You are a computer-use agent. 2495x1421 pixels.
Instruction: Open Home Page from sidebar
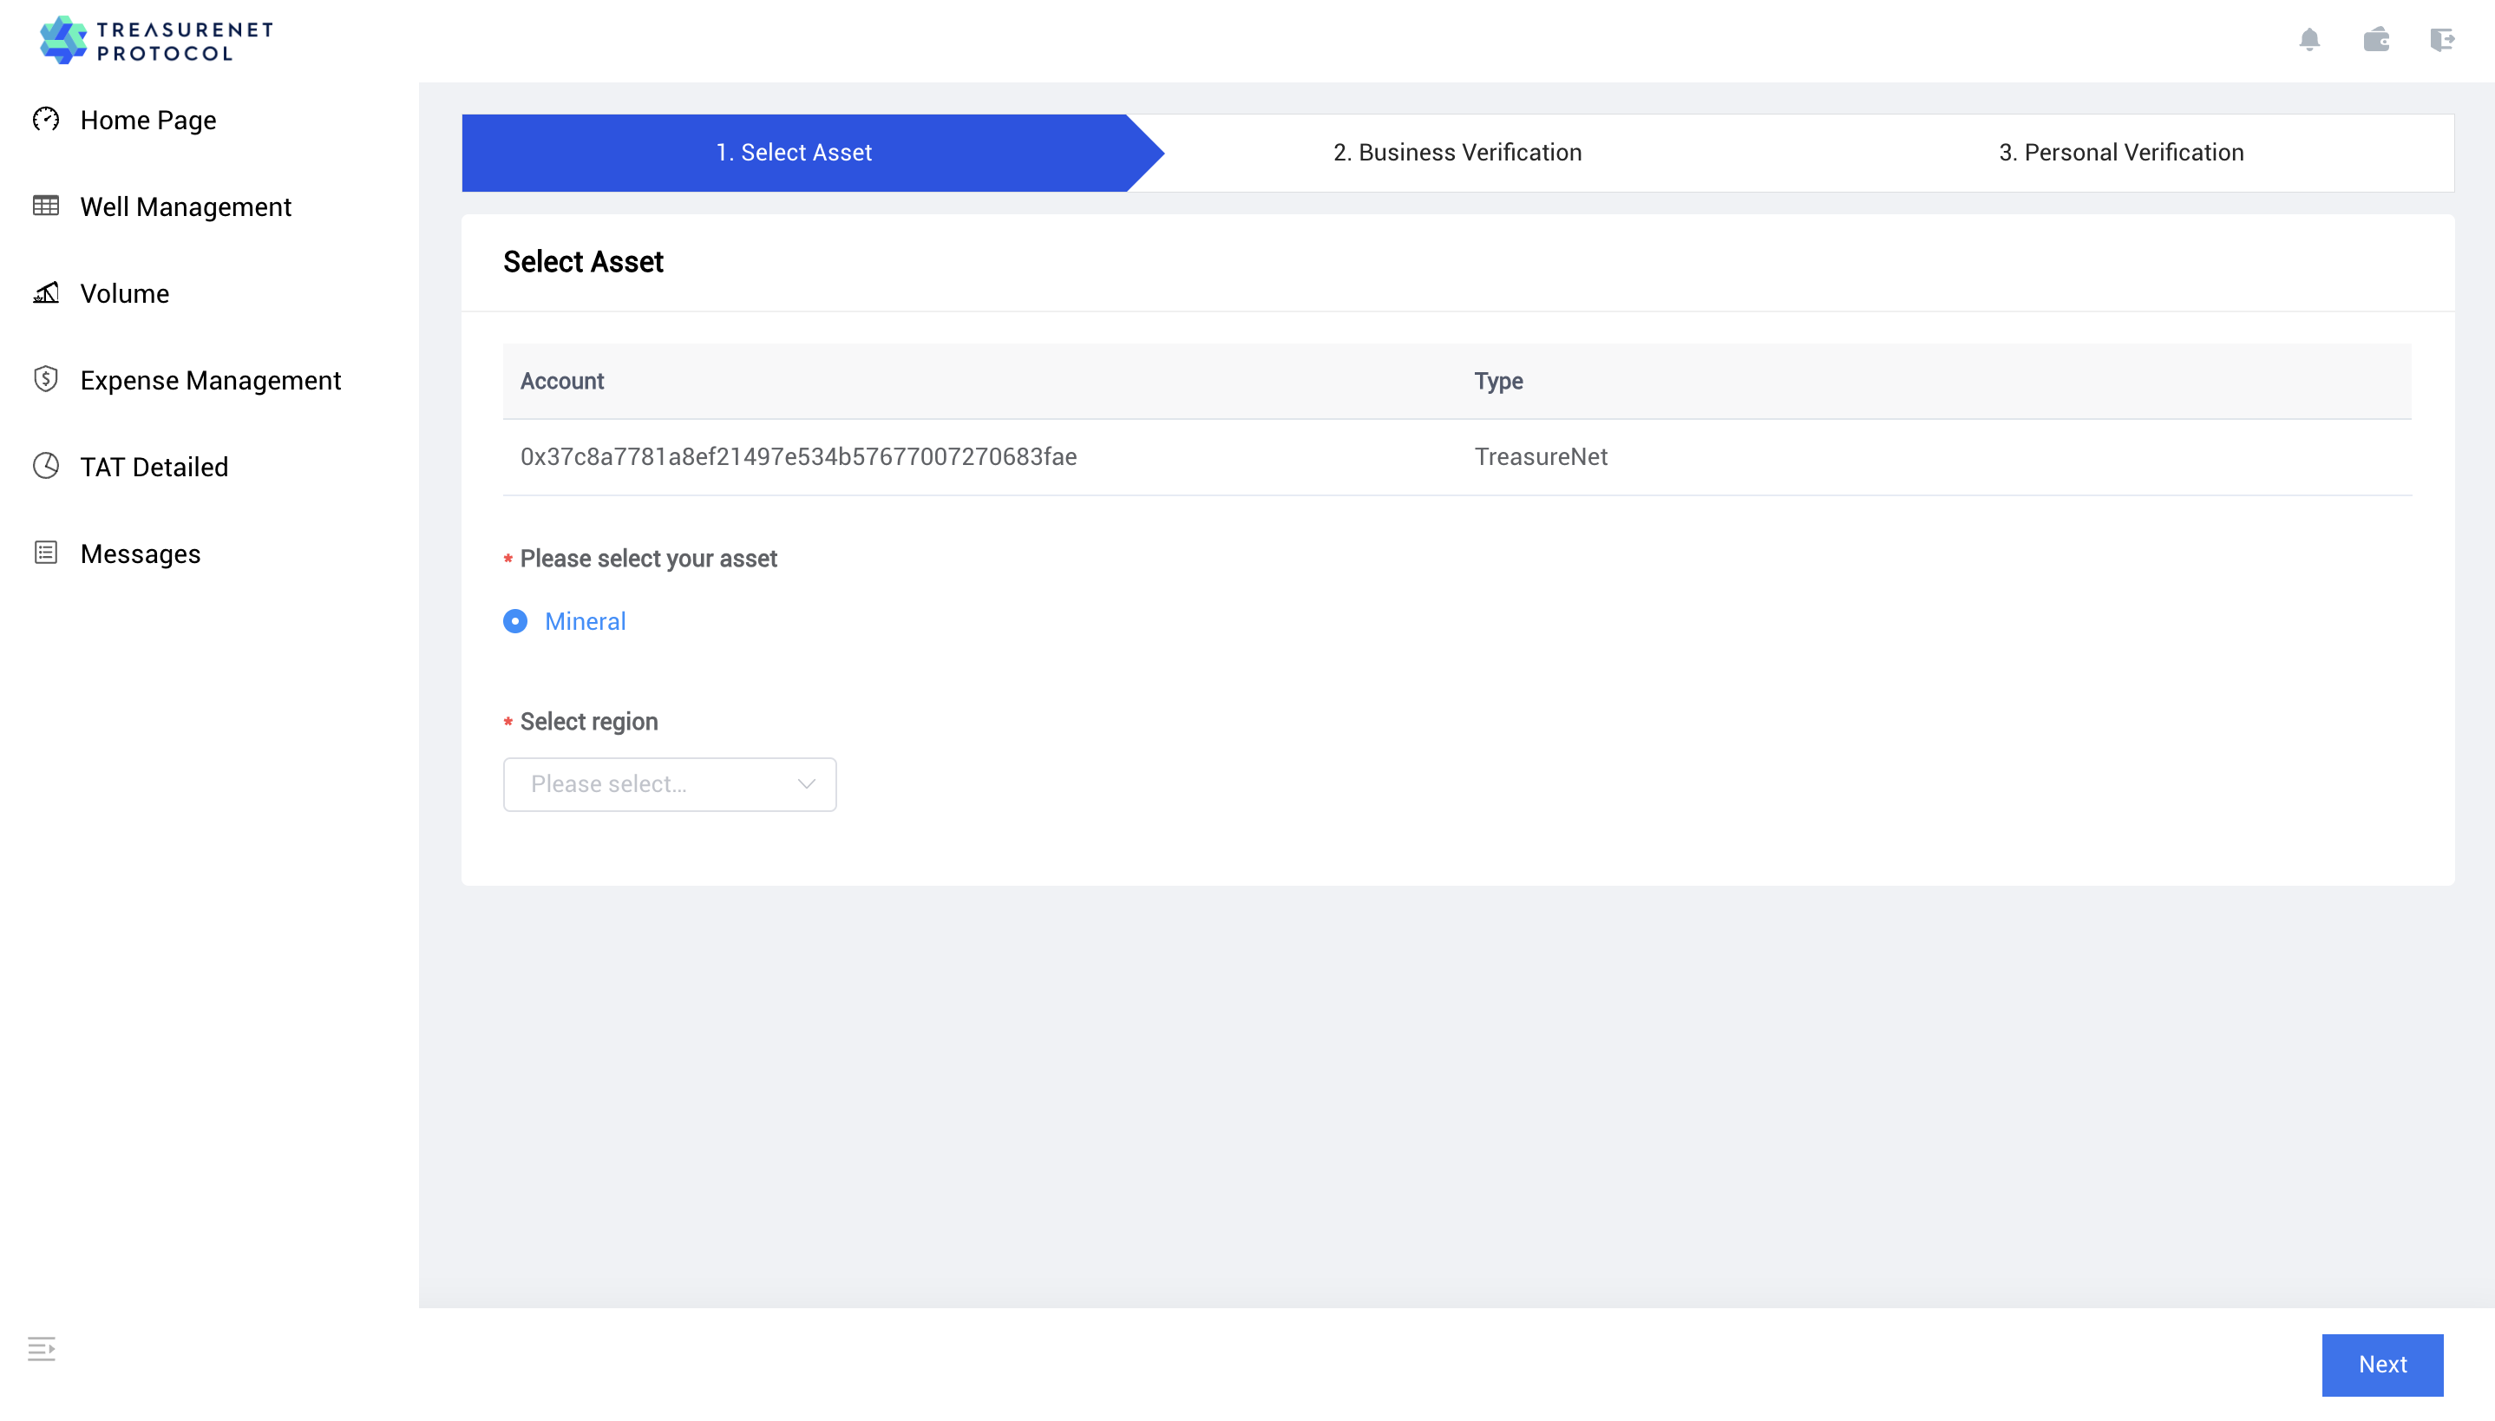tap(148, 120)
